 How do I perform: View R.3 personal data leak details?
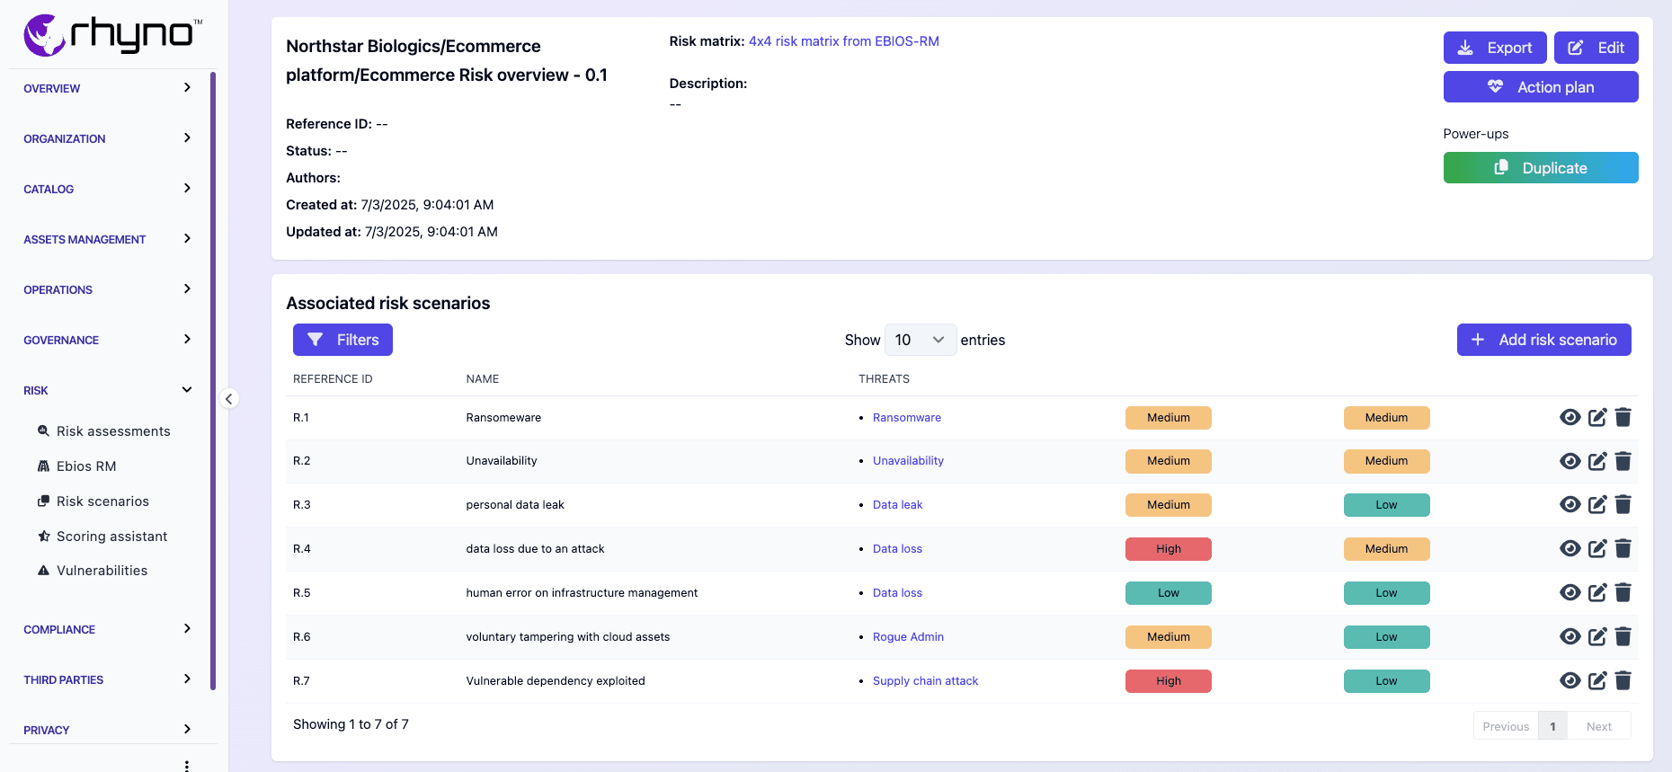click(1570, 504)
